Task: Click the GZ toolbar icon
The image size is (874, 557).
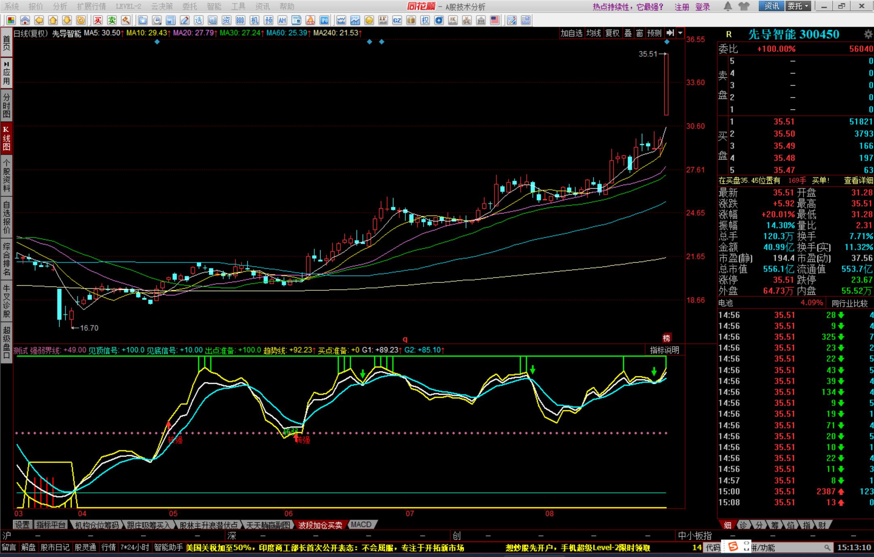Action: tap(397, 20)
